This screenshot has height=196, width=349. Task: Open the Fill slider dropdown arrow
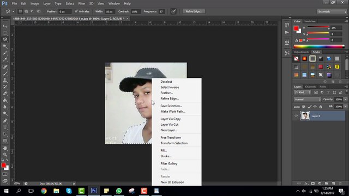coord(345,107)
